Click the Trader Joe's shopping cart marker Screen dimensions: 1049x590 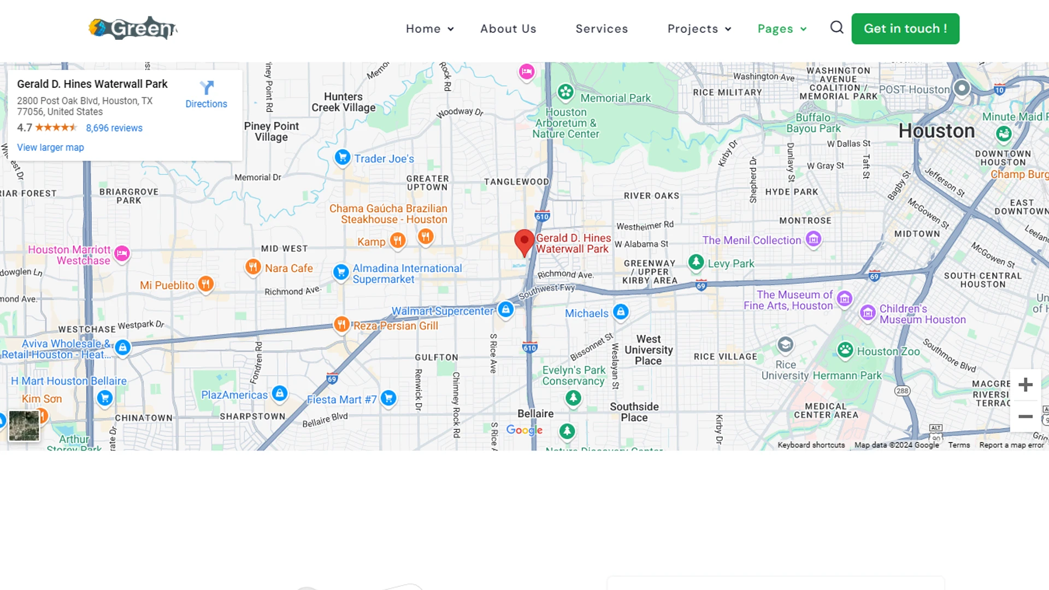343,158
